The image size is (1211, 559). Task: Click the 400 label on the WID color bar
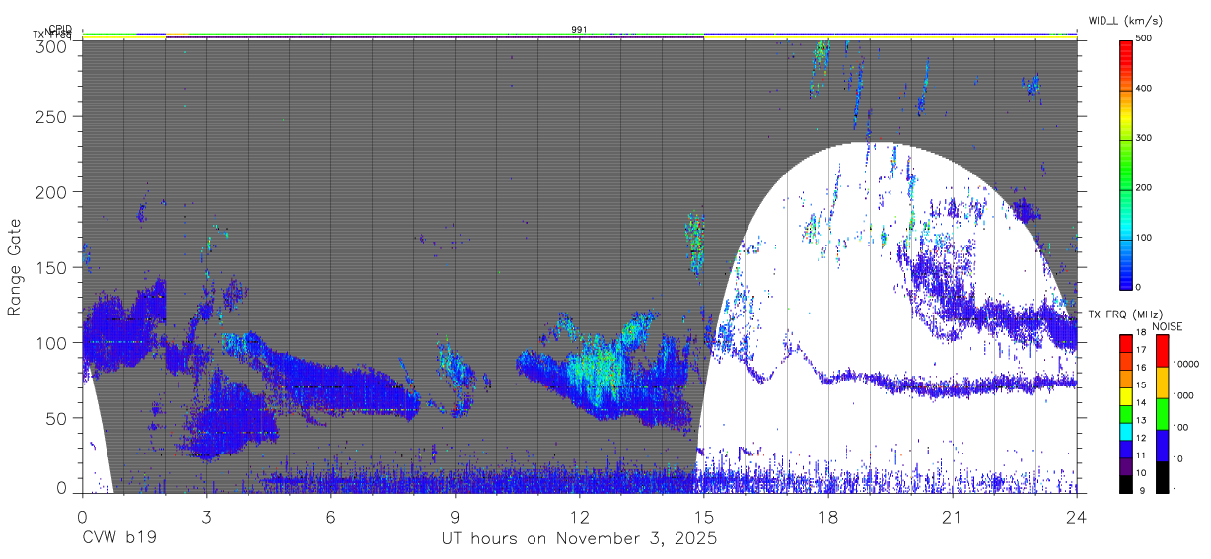click(1145, 89)
